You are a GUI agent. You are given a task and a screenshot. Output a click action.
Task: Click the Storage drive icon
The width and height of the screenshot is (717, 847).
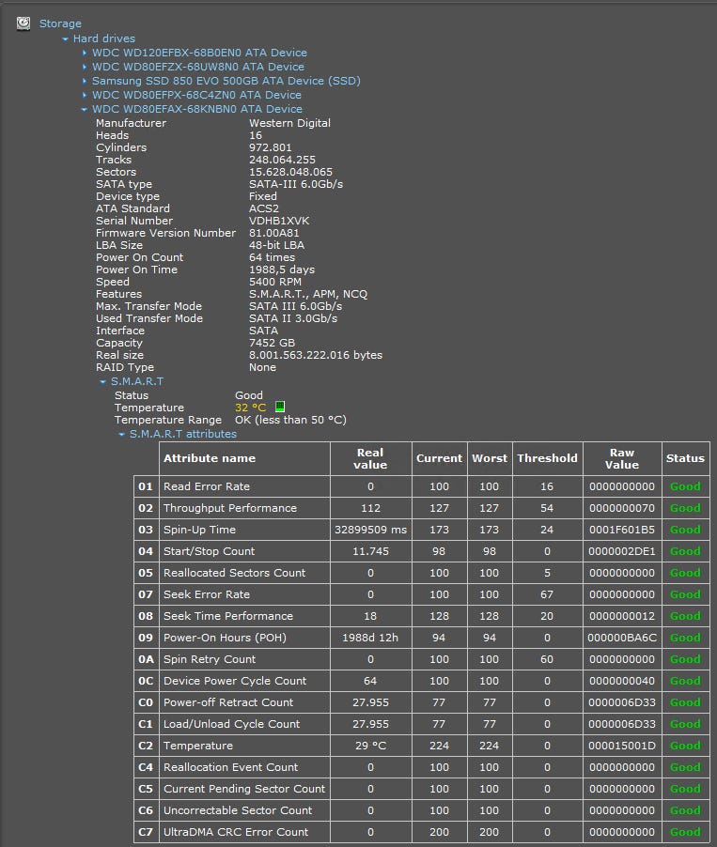(x=23, y=23)
